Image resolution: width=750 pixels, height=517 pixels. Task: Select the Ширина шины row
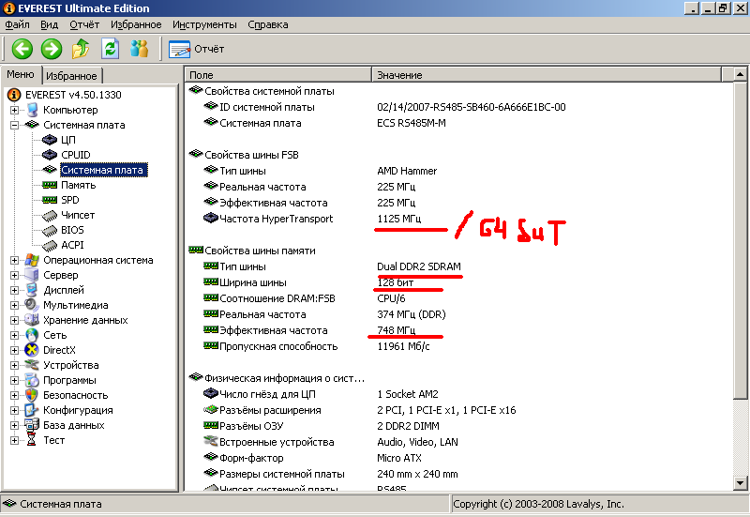458,282
